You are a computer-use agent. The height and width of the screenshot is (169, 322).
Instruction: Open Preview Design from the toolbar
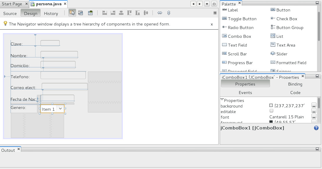click(x=90, y=13)
